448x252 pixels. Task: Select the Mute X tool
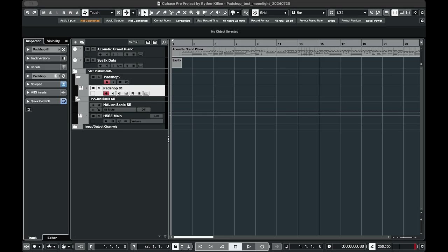click(185, 13)
